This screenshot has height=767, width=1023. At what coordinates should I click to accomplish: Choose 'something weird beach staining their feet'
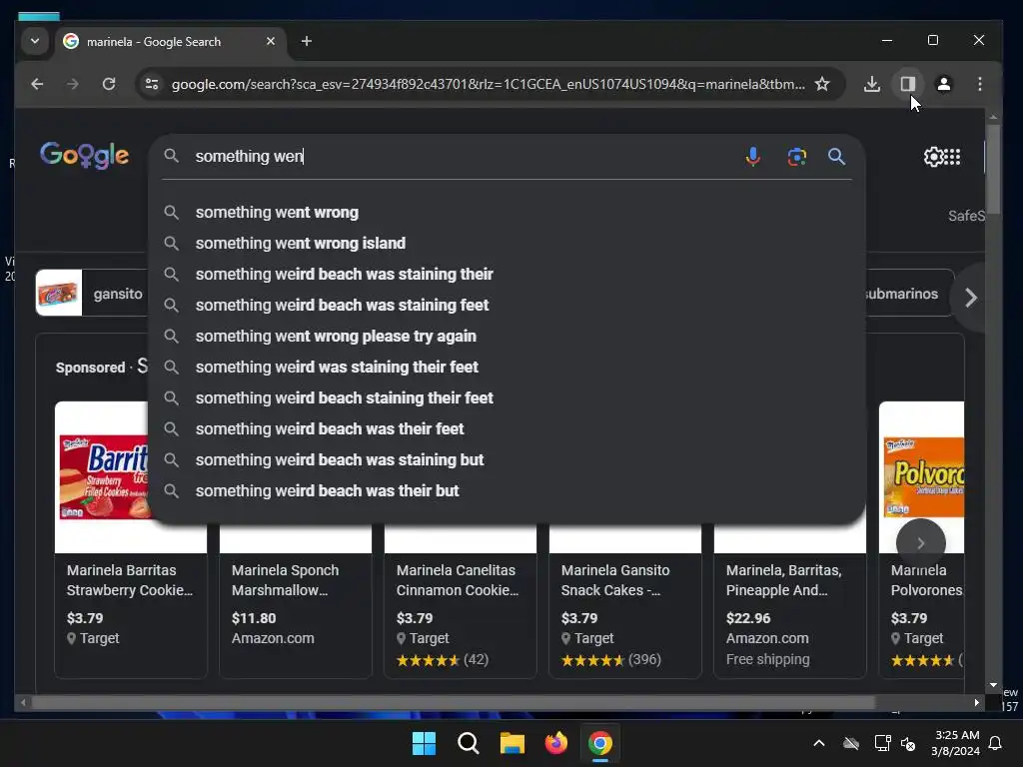pos(507,397)
